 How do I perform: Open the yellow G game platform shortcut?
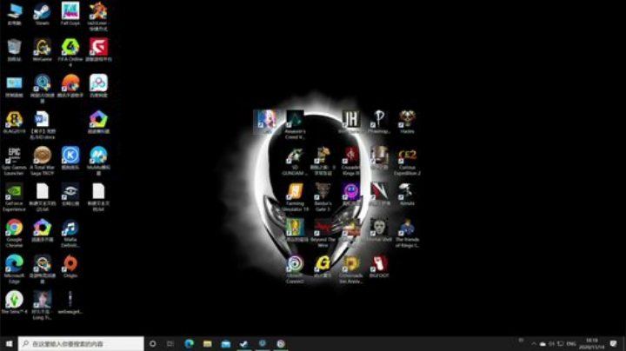click(323, 267)
